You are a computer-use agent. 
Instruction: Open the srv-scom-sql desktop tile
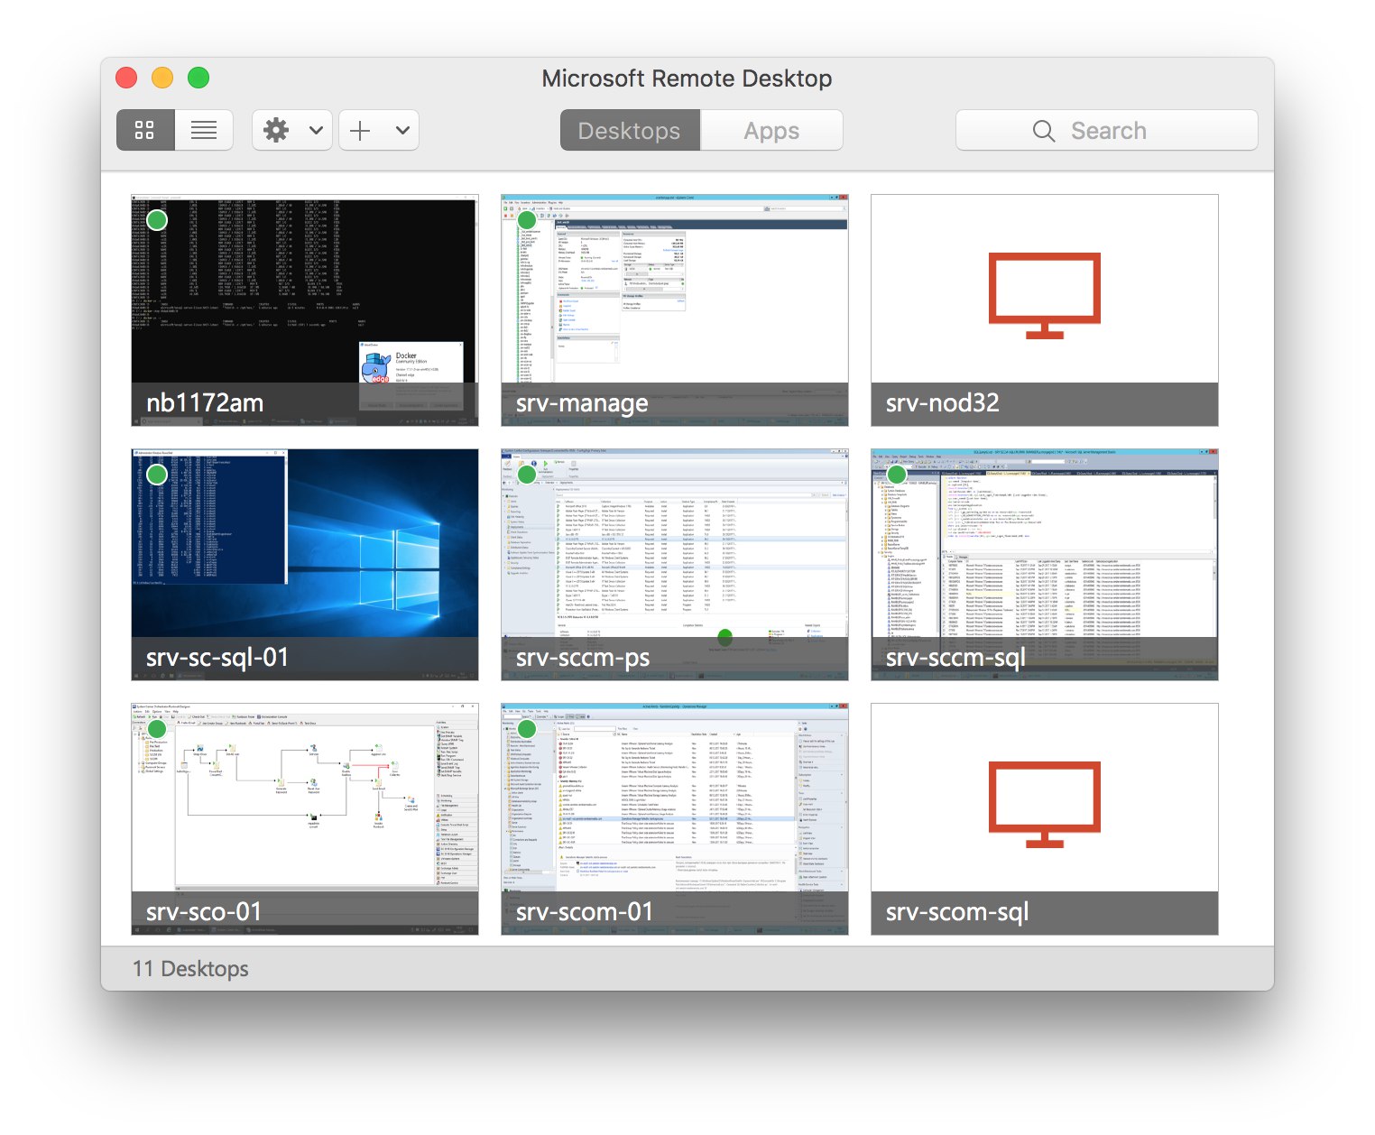tap(1045, 819)
